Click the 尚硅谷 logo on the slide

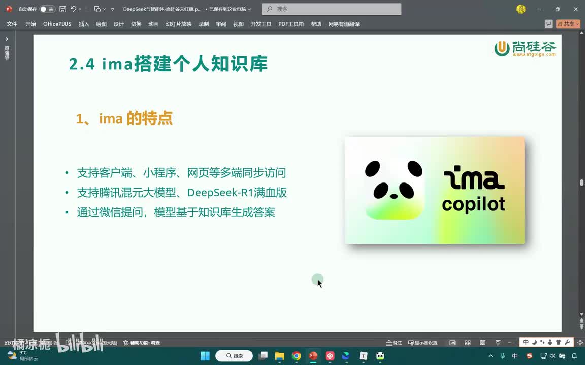point(525,49)
